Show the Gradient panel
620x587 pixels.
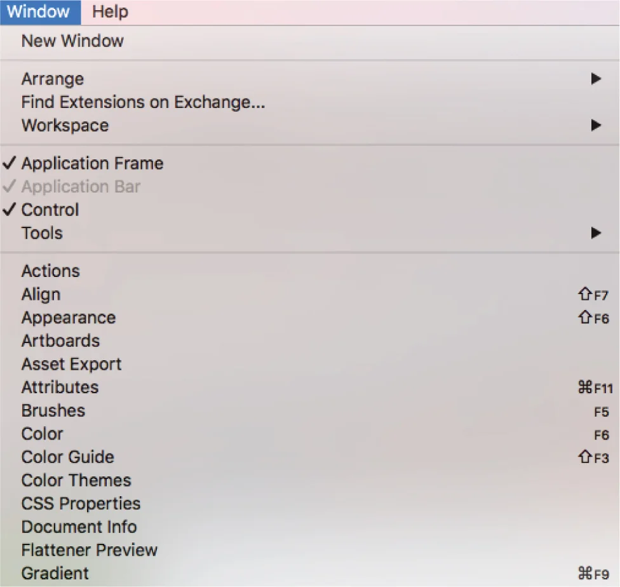[x=309, y=574]
